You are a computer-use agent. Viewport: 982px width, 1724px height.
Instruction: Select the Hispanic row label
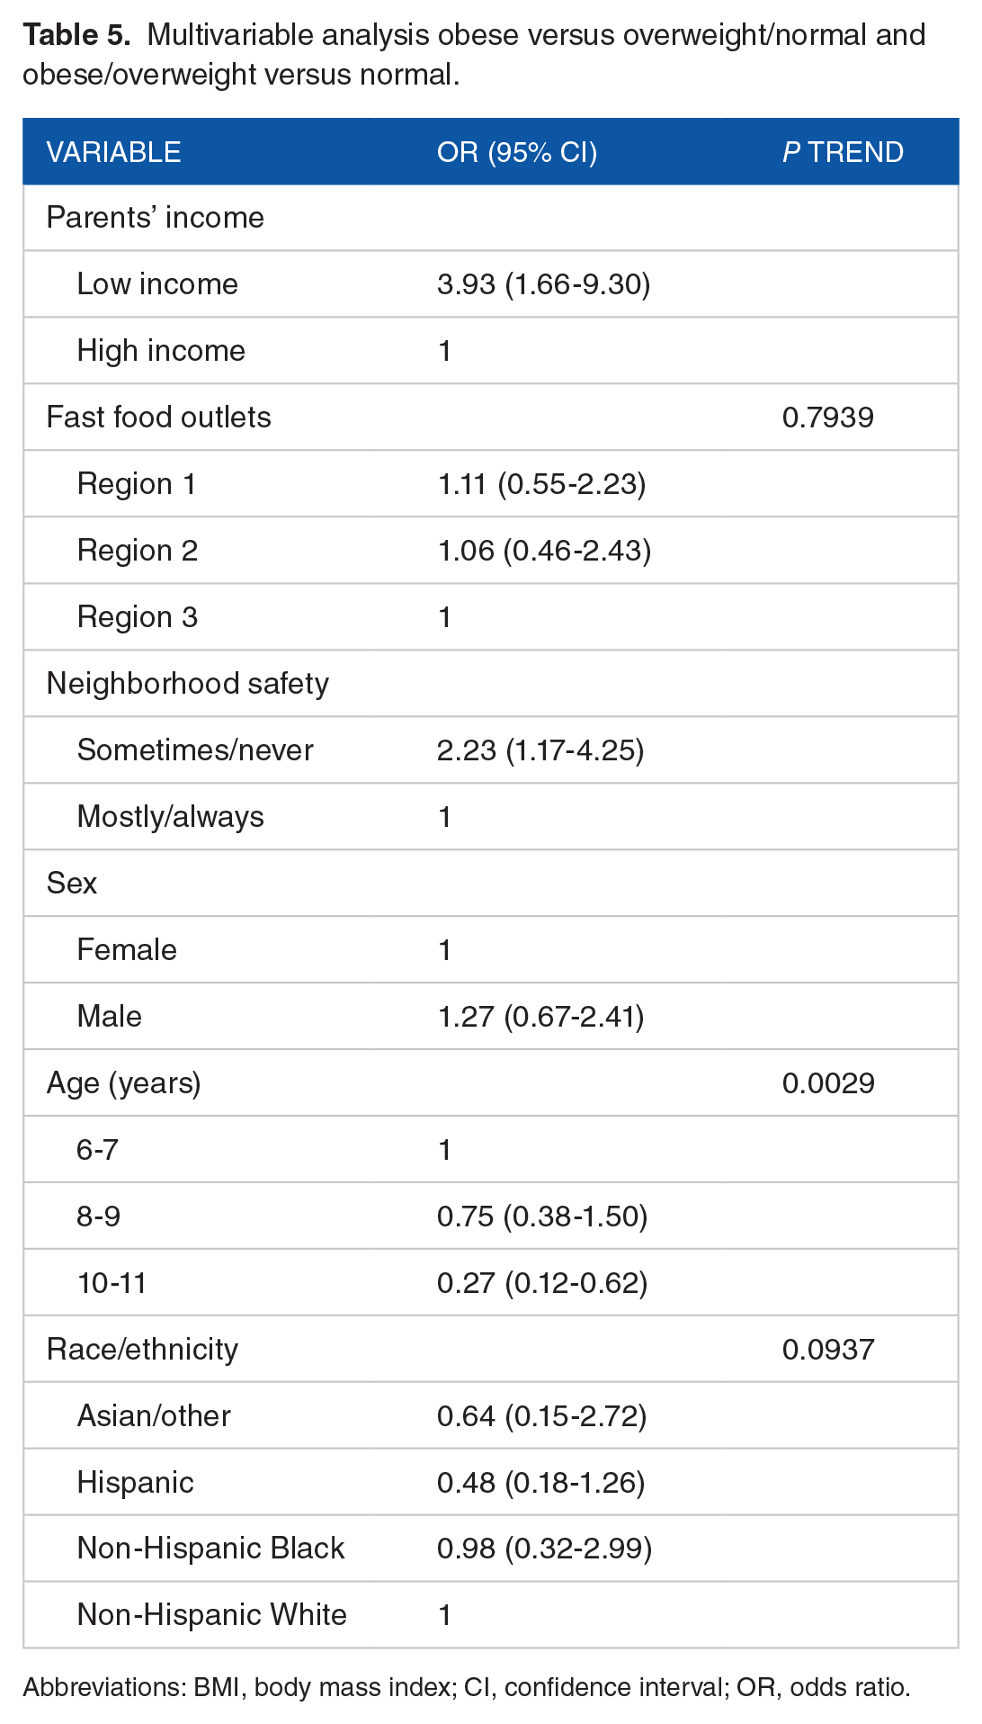point(136,1483)
